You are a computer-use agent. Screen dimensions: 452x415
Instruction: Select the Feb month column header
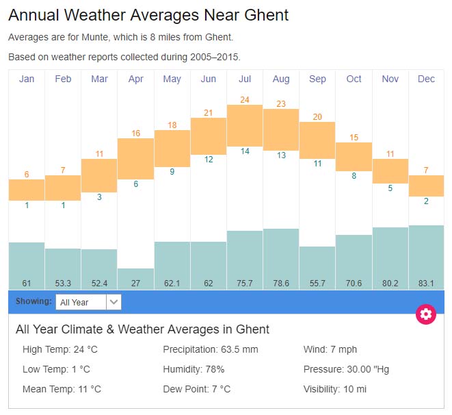[x=63, y=79]
